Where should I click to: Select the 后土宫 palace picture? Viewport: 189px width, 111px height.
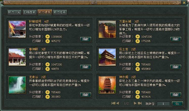107,57
